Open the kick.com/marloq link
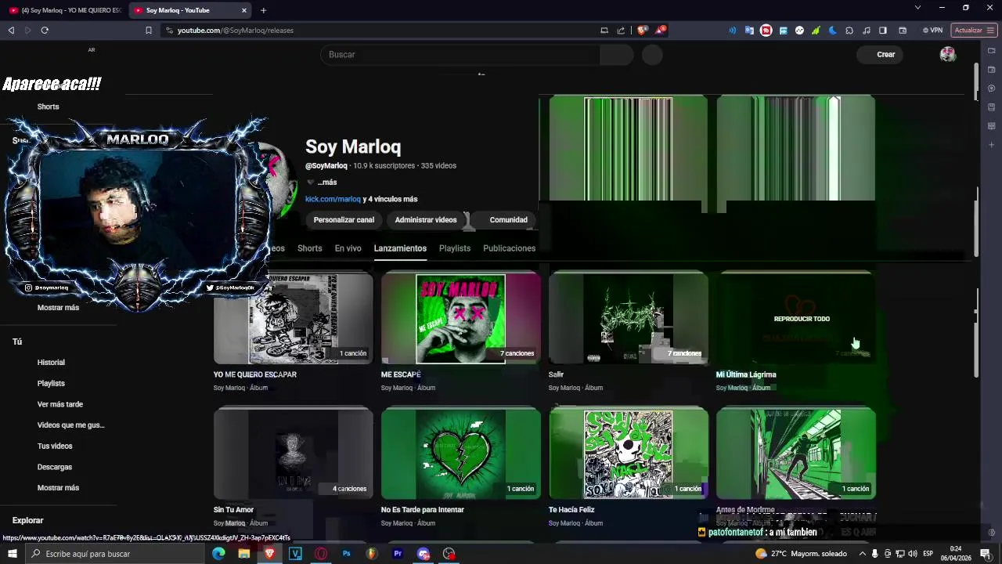The height and width of the screenshot is (564, 1002). click(333, 200)
